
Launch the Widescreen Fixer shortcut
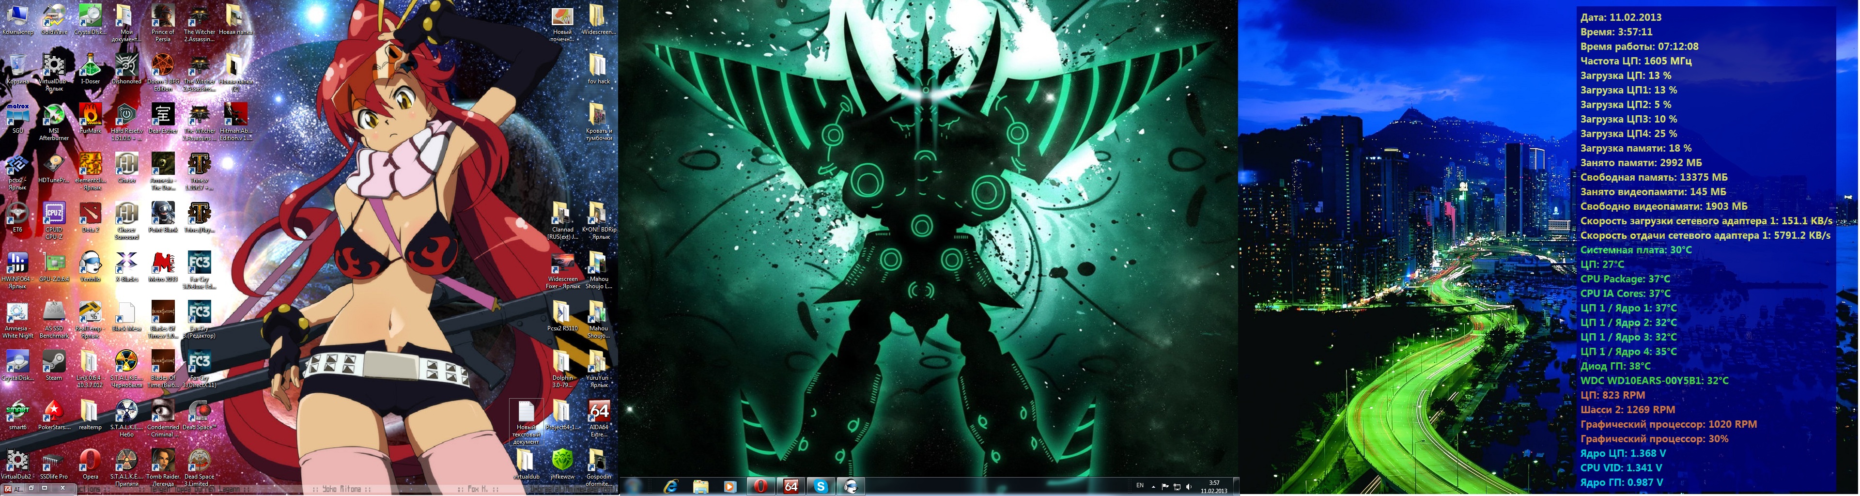(562, 270)
